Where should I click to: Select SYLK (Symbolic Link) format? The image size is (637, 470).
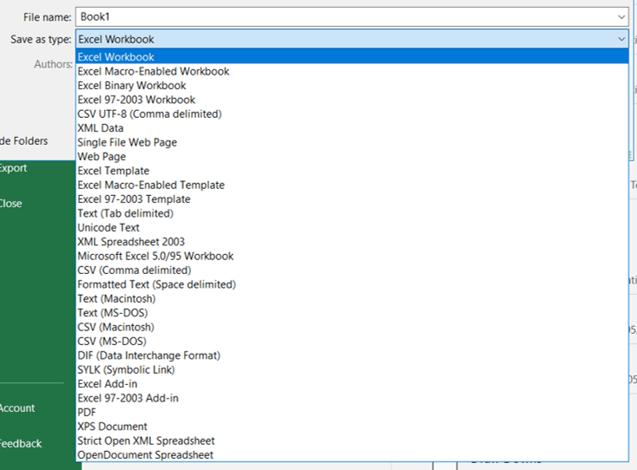coord(352,369)
